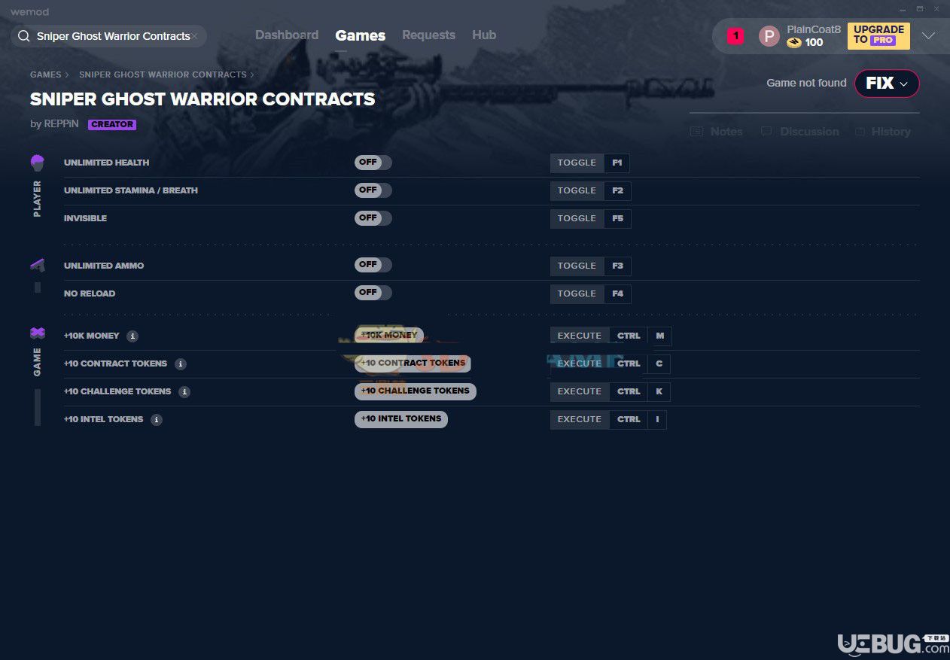The height and width of the screenshot is (660, 950).
Task: Click the Game category controller icon
Action: (38, 333)
